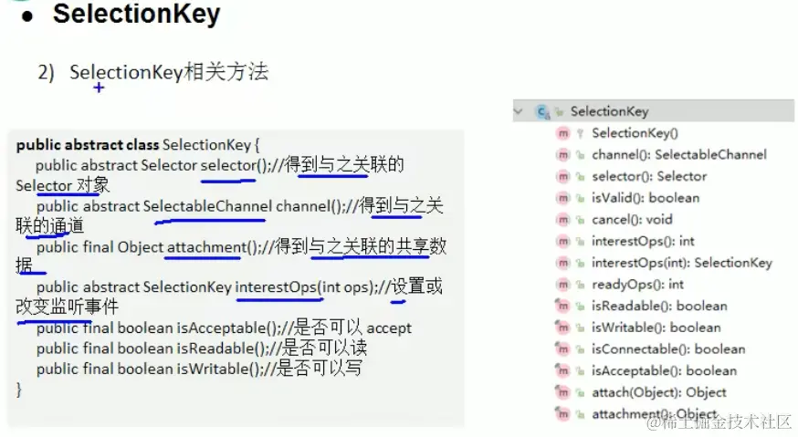Click the method icon next to selector()
The height and width of the screenshot is (437, 798).
562,176
